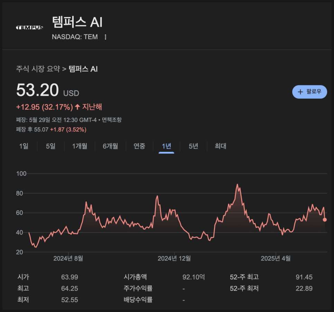334x312 pixels.
Task: Open the three-dot menu beside NASDAQ: TEM
Action: (x=105, y=37)
